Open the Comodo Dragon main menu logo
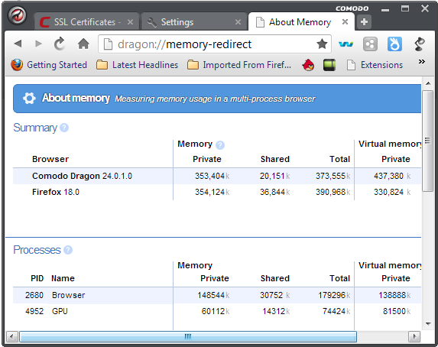Viewport: 438px width, 347px height. 18,15
